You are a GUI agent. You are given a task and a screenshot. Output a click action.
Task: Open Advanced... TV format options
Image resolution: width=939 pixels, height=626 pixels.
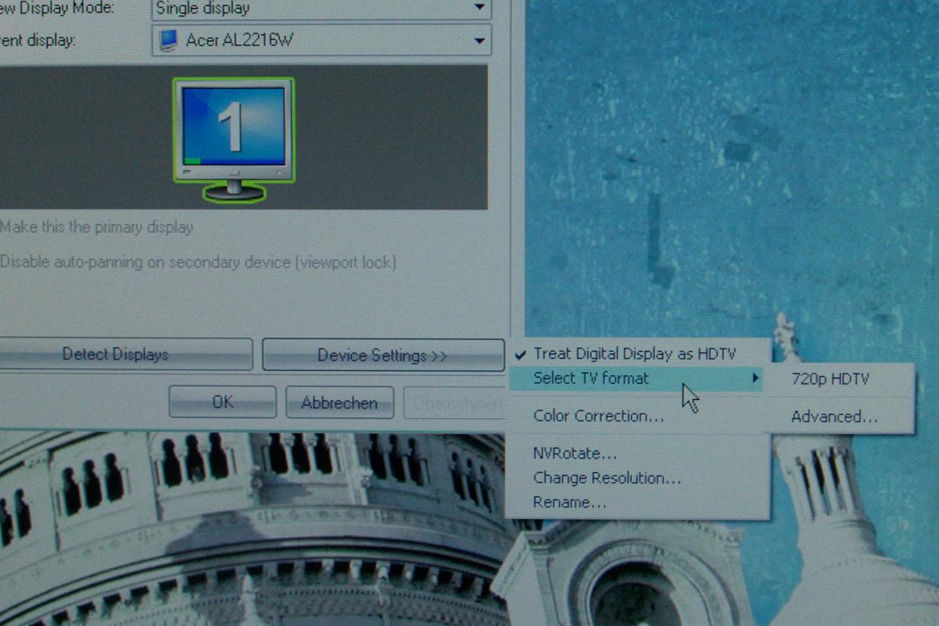pos(834,417)
